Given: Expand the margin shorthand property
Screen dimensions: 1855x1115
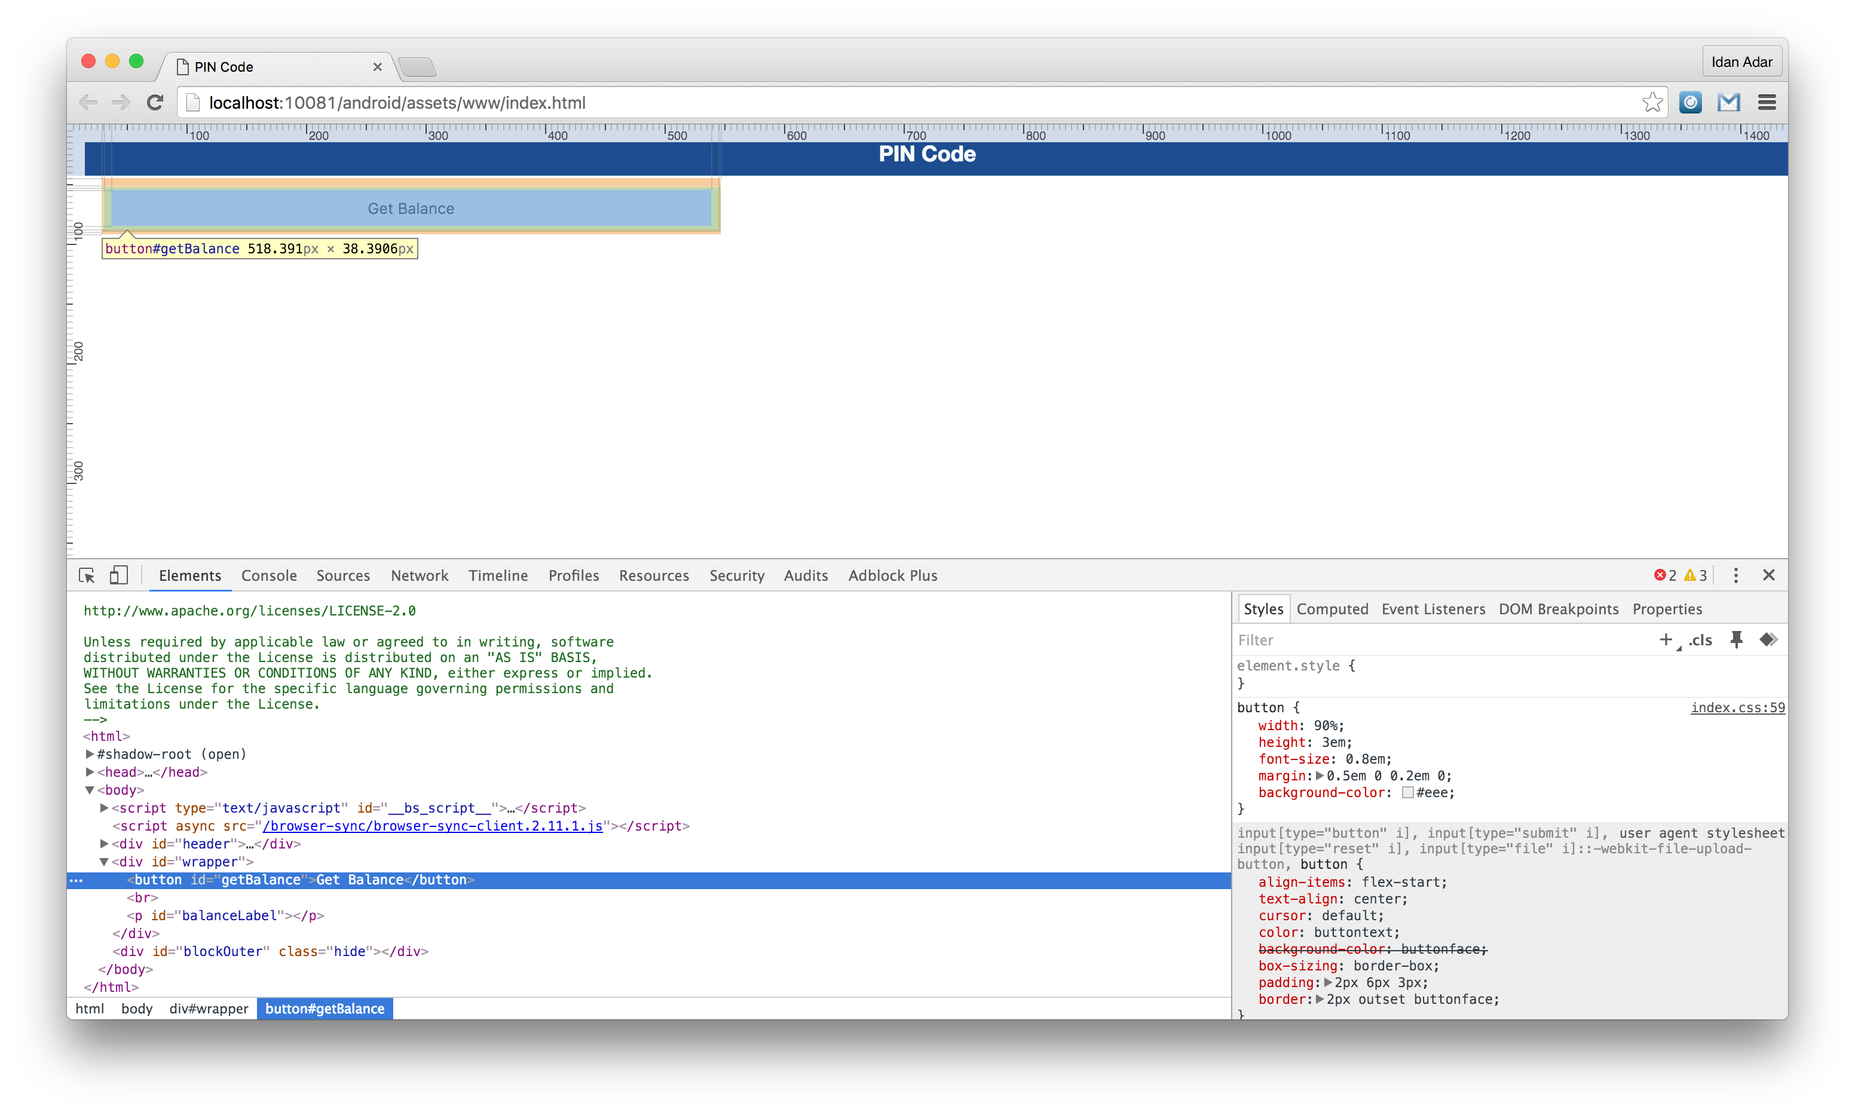Looking at the screenshot, I should (1320, 776).
